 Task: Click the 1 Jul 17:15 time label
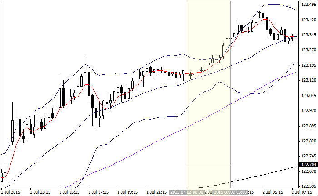(99, 192)
